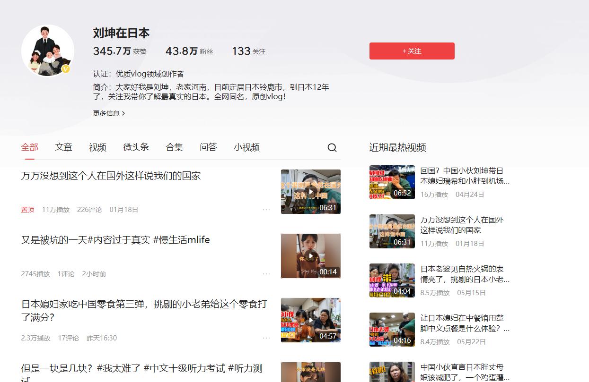Switch to the 文章 tab
The height and width of the screenshot is (382, 589).
point(63,147)
